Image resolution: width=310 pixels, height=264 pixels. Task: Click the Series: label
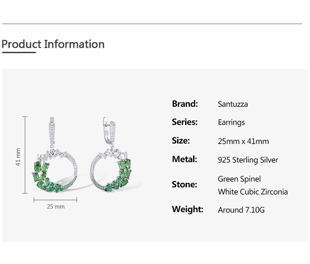(185, 122)
